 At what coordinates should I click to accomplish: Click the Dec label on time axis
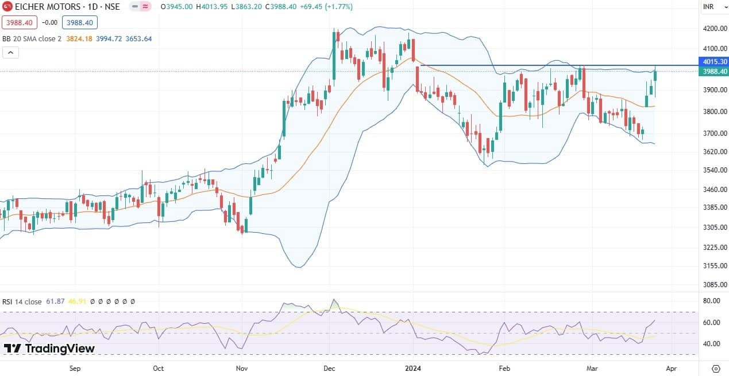click(x=330, y=368)
